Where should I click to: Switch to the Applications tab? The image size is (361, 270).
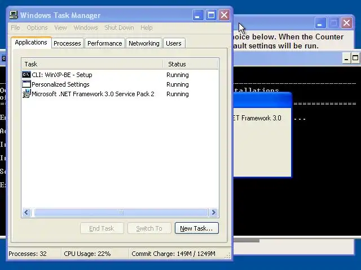[x=31, y=43]
